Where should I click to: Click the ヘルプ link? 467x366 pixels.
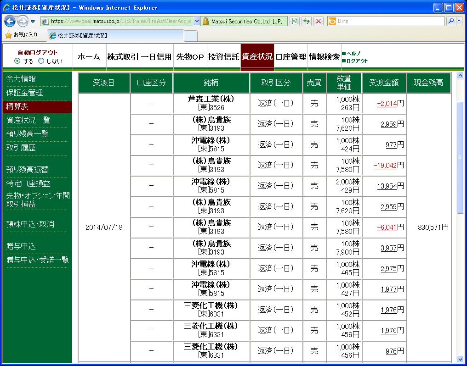point(353,54)
